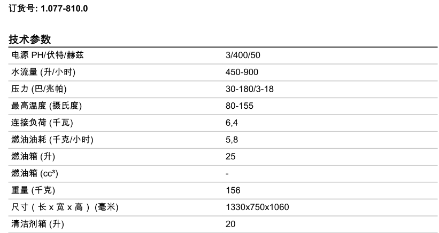Click the weight value 156
The image size is (439, 233).
(x=233, y=190)
